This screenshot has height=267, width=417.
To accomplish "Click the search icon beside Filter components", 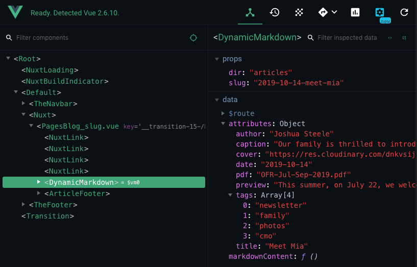I will point(9,37).
